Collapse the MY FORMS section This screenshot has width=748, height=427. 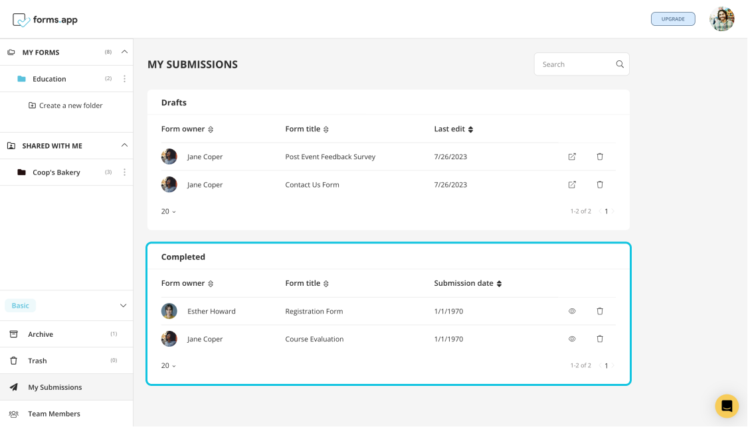[124, 52]
